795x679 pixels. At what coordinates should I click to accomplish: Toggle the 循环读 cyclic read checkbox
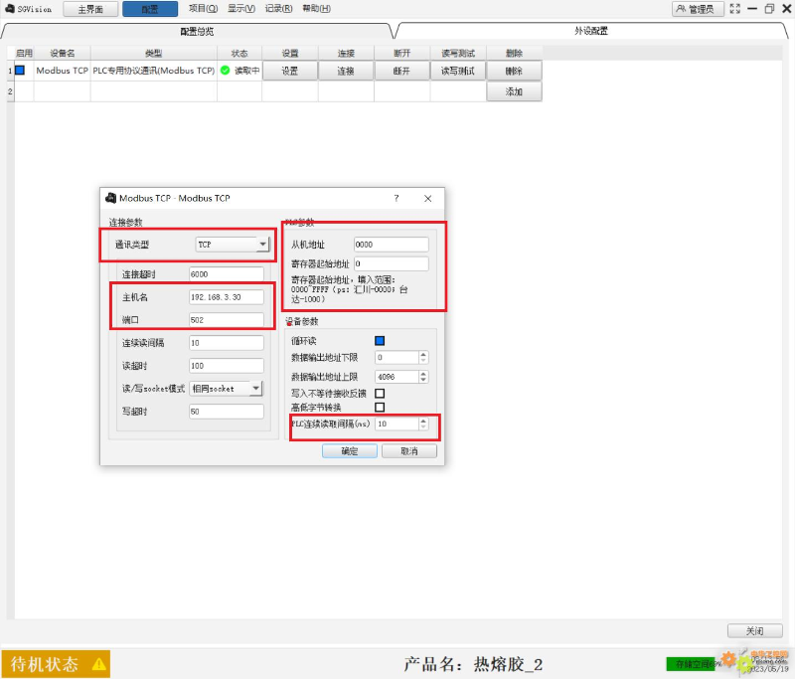(379, 339)
